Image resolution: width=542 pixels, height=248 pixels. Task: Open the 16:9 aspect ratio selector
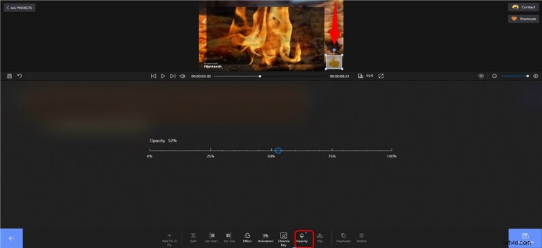[x=366, y=76]
